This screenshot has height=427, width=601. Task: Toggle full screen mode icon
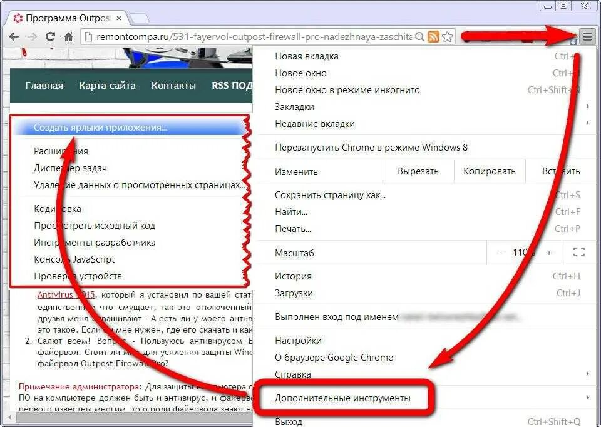coord(578,252)
